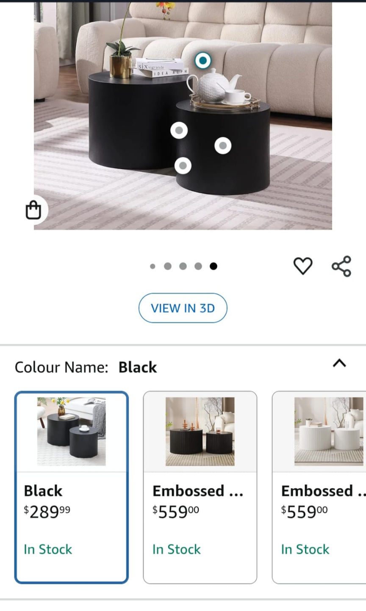Select the Black colour option card
Screen dimensions: 366x611
point(72,487)
